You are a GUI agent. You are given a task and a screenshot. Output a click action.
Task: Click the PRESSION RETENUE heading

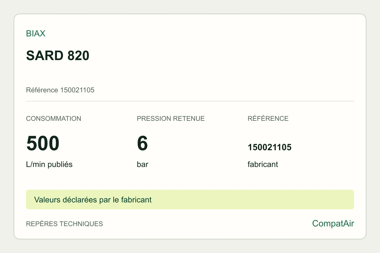[x=171, y=119]
